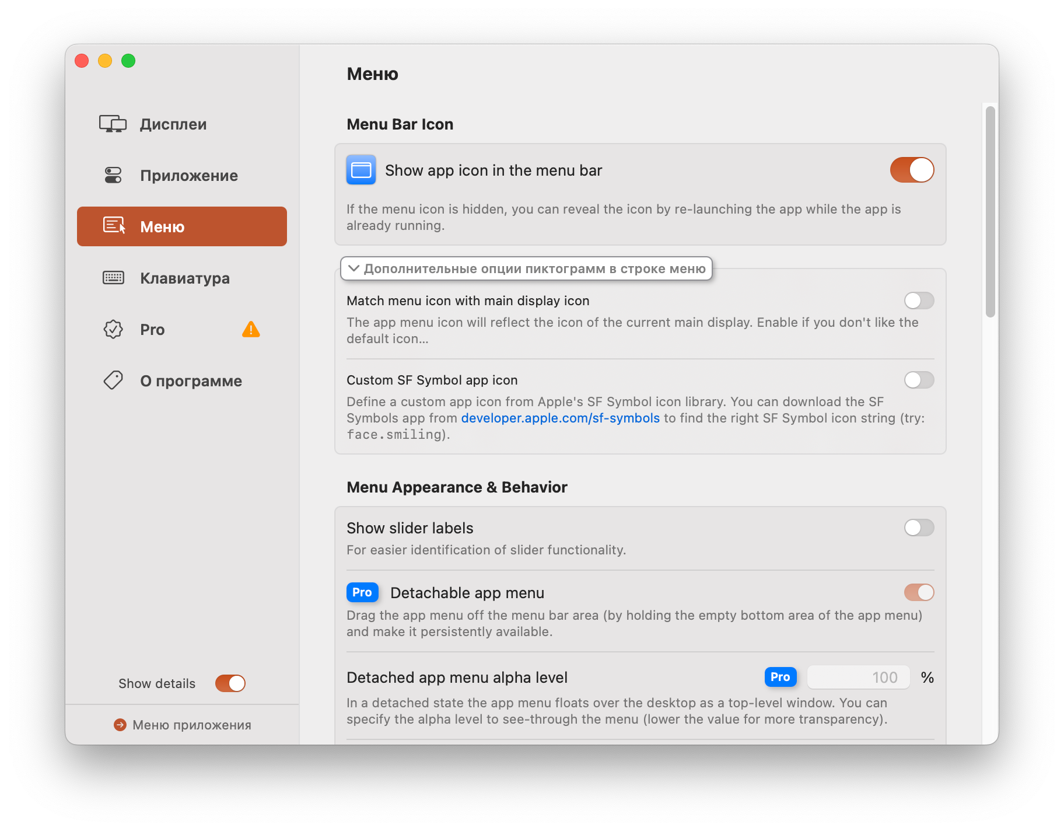Click the Keyboard icon in sidebar

coord(113,278)
